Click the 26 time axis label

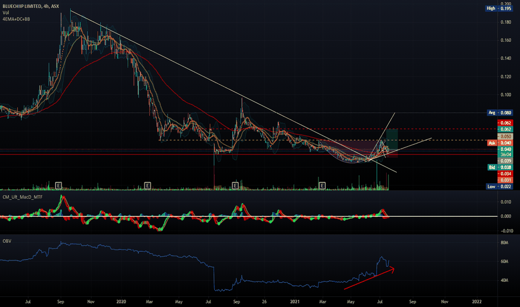264,301
